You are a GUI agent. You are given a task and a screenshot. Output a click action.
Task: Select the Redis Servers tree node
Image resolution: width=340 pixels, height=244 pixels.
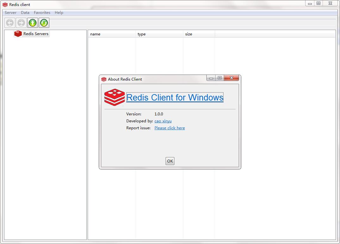click(x=36, y=34)
